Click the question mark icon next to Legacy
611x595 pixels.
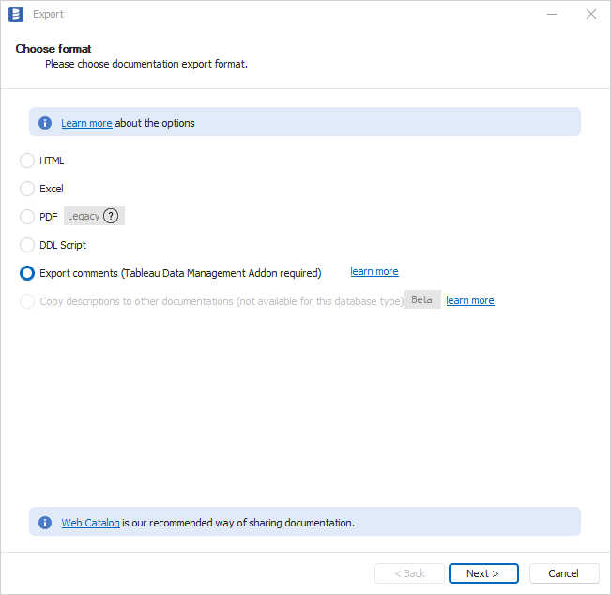111,216
